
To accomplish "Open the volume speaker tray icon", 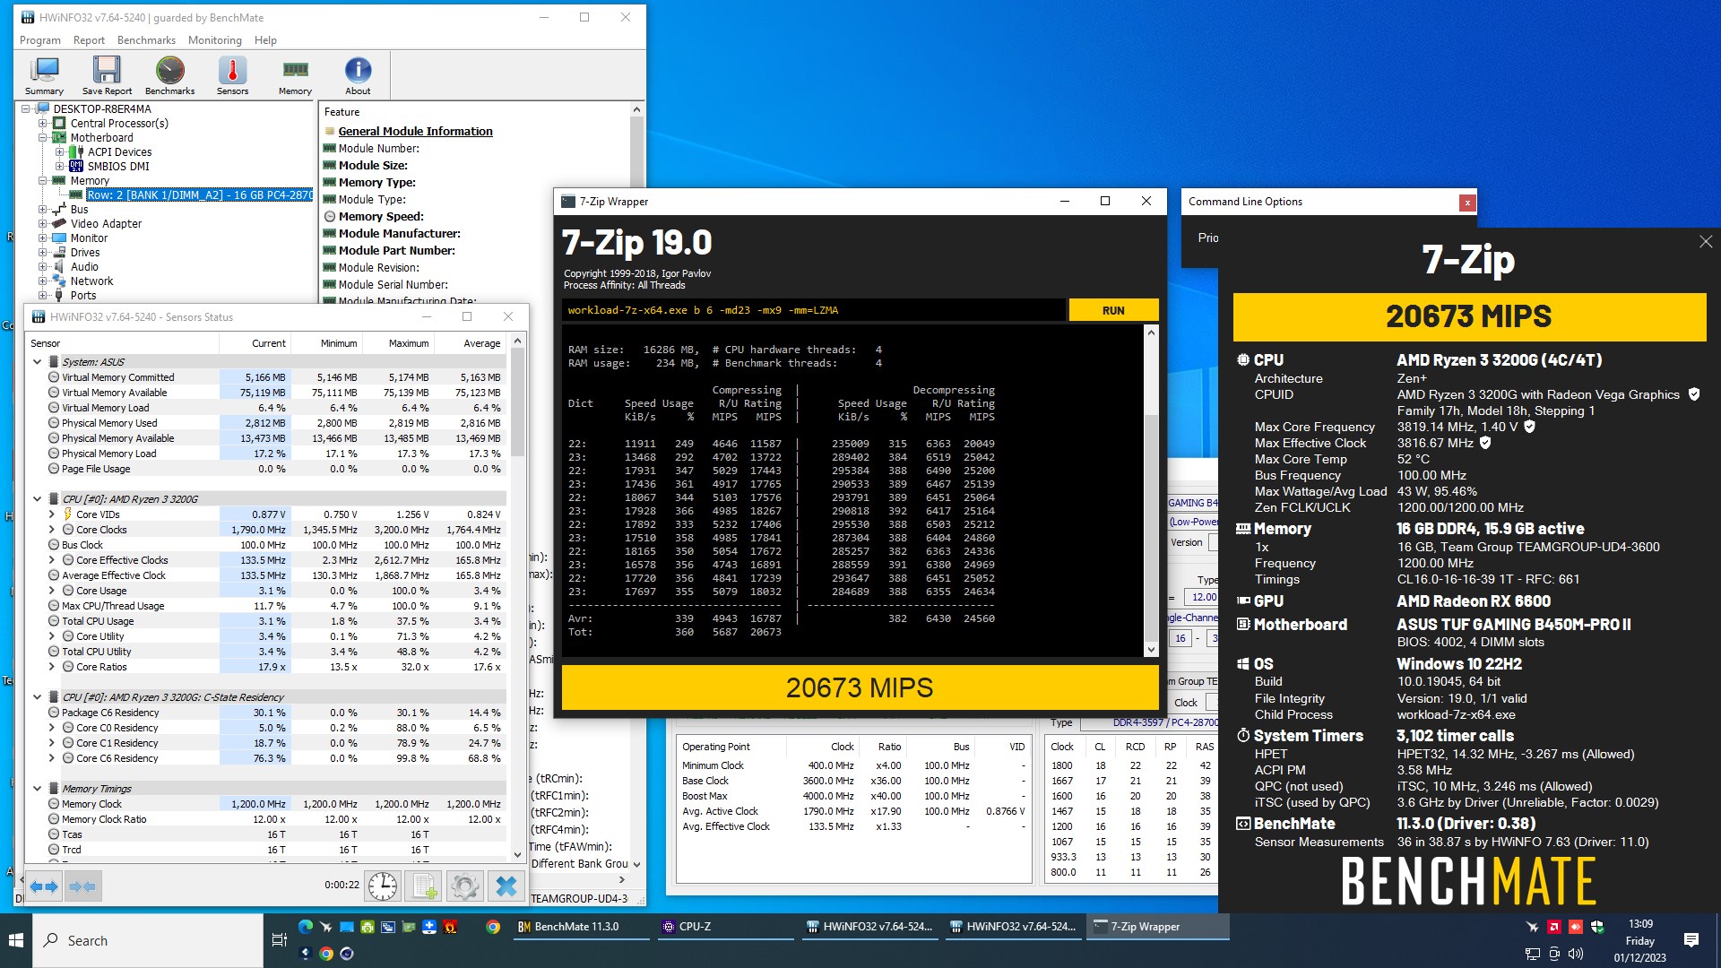I will [x=1576, y=954].
